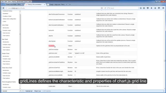The height and width of the screenshot is (93, 166).
Task: Close the Chart.js Documentation tab
Action: 45,5
